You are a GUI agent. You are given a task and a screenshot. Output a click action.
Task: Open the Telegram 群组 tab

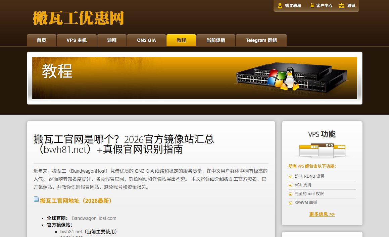pos(261,40)
